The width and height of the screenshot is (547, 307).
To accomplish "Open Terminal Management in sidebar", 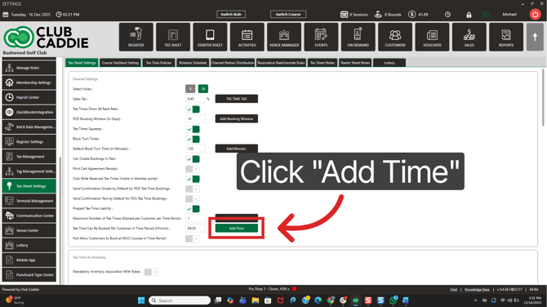I will point(29,201).
